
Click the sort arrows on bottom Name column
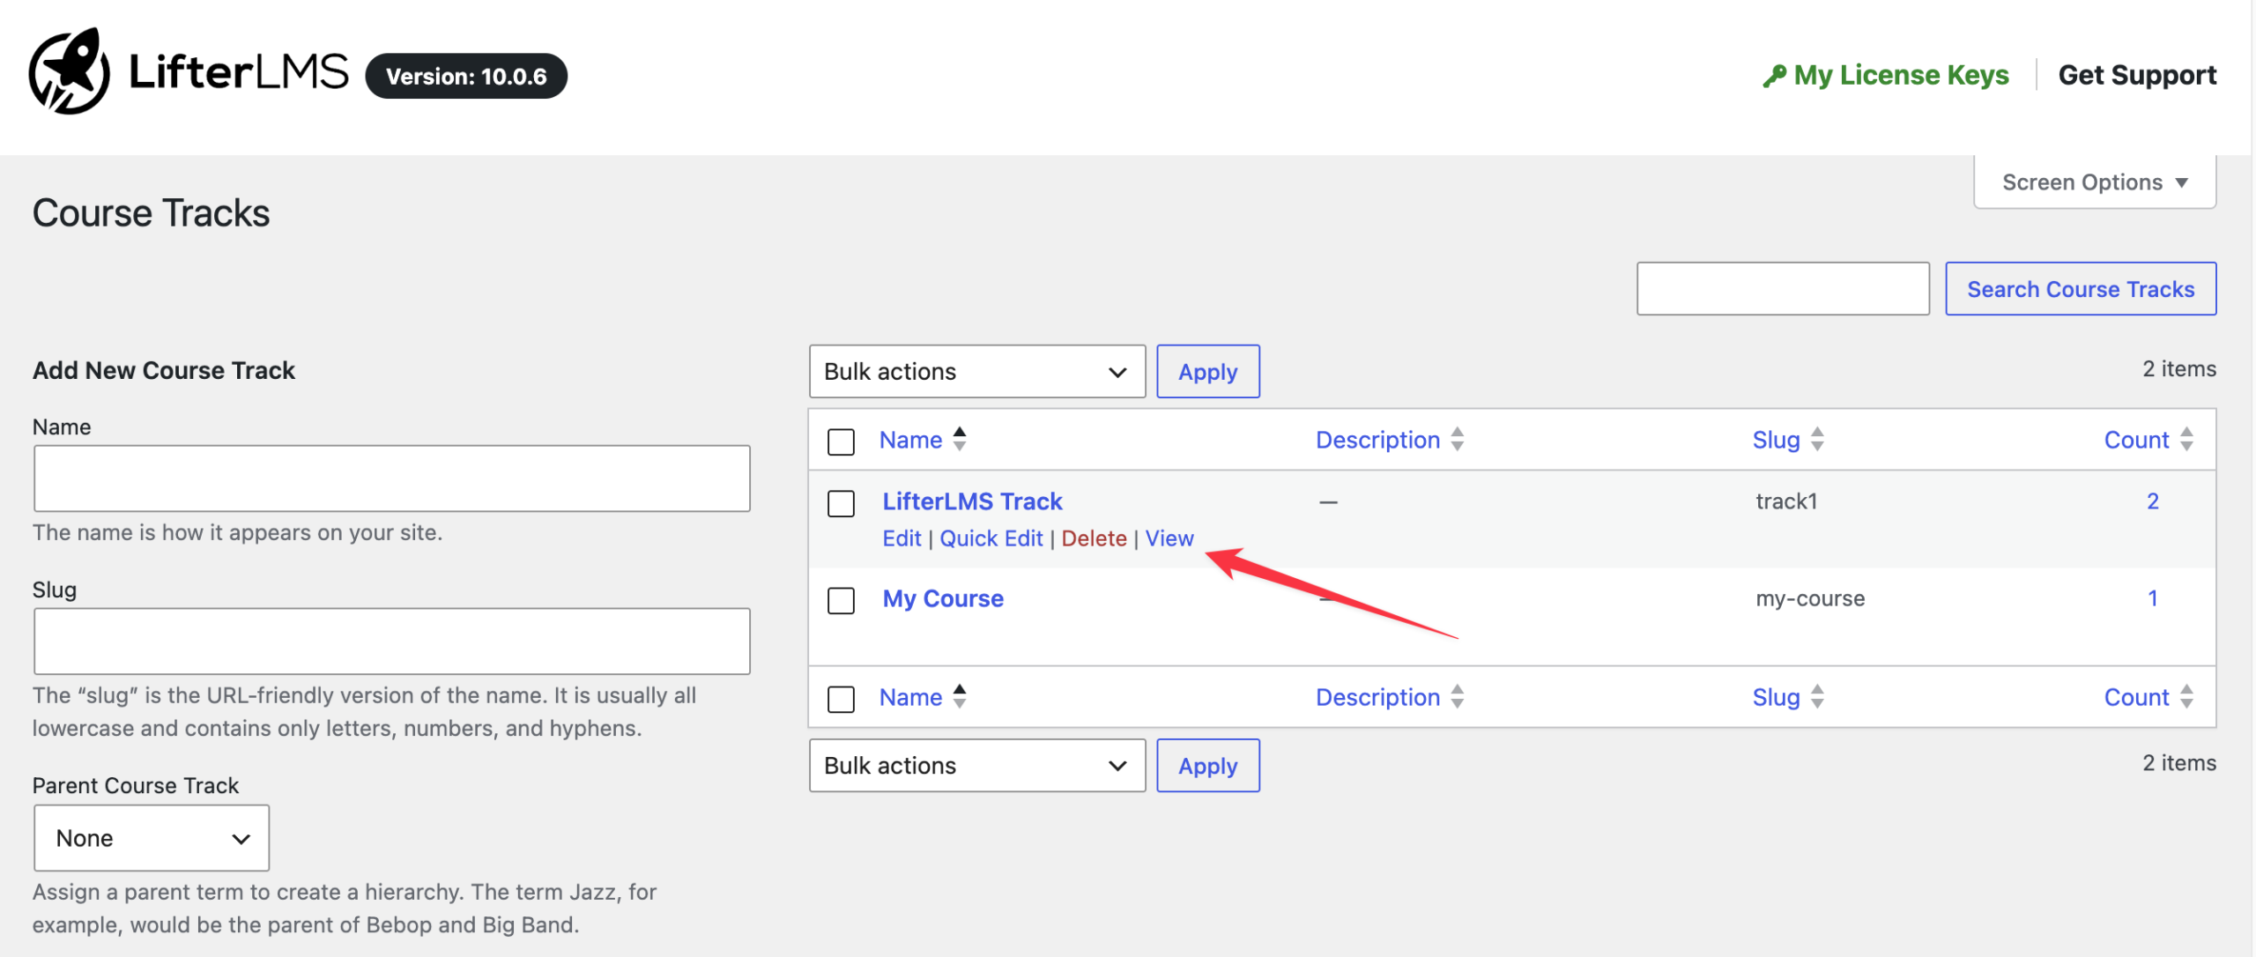point(960,696)
